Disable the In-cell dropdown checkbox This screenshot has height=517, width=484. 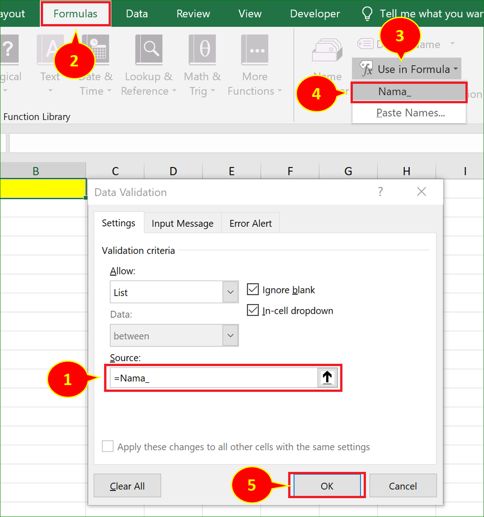coord(253,310)
